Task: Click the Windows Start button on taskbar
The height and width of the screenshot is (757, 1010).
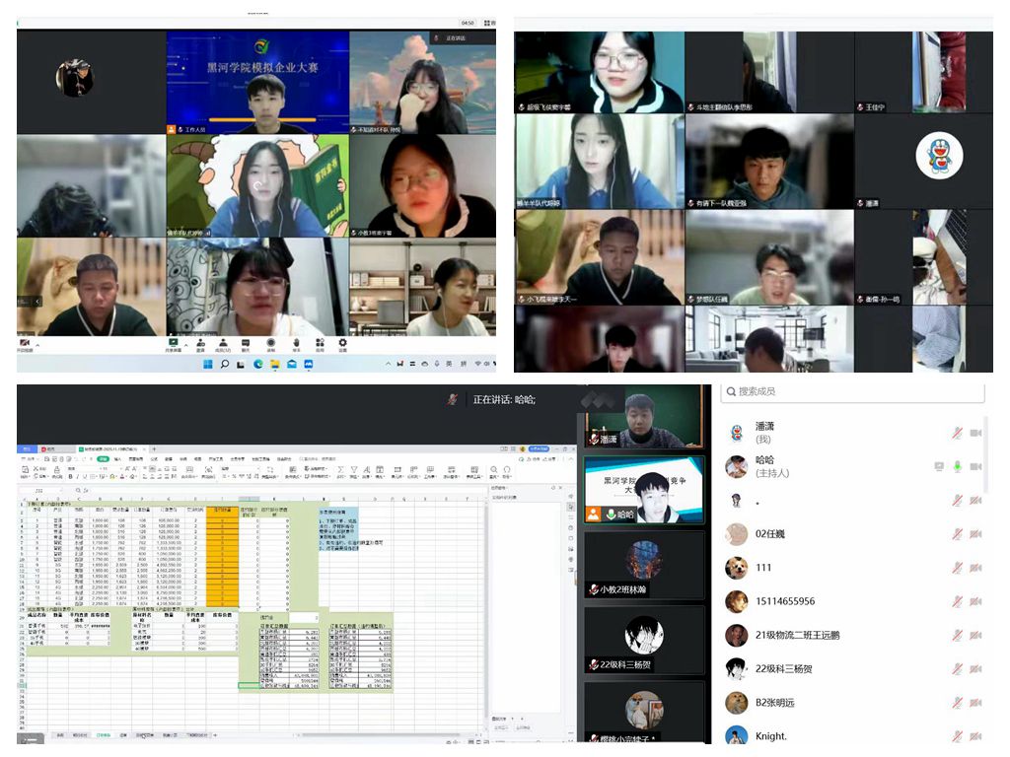Action: tap(207, 364)
